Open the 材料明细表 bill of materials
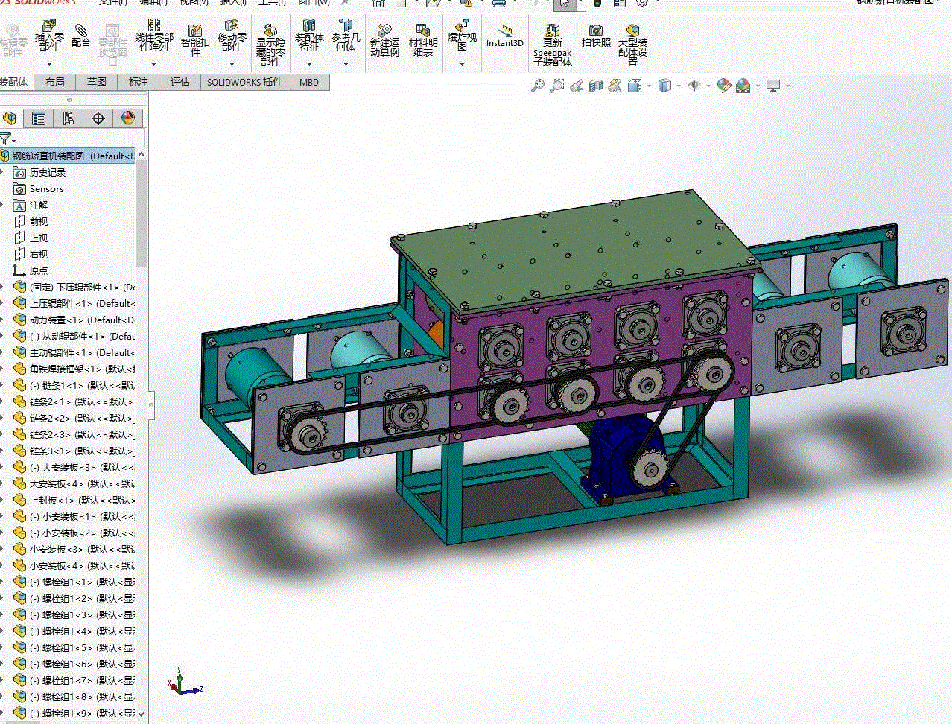Screen dimensions: 952x724 (423, 40)
